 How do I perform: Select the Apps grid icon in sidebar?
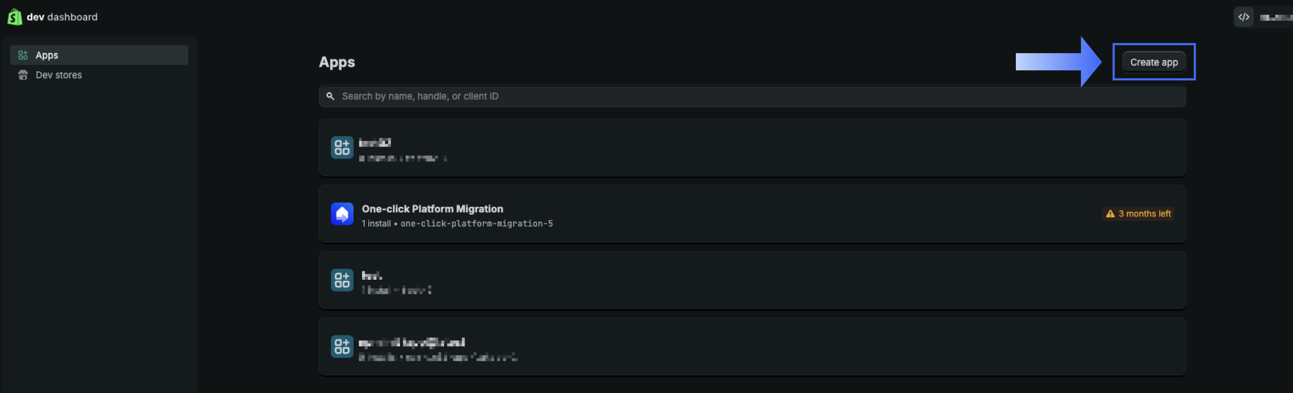click(x=23, y=55)
